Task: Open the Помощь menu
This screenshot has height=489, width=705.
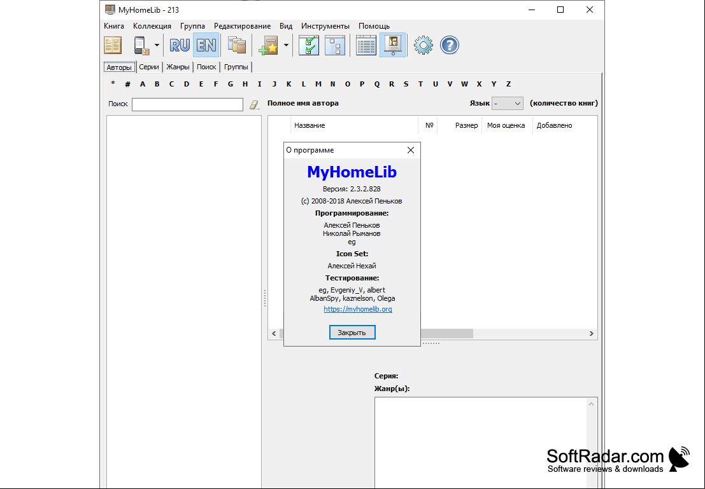Action: [374, 26]
